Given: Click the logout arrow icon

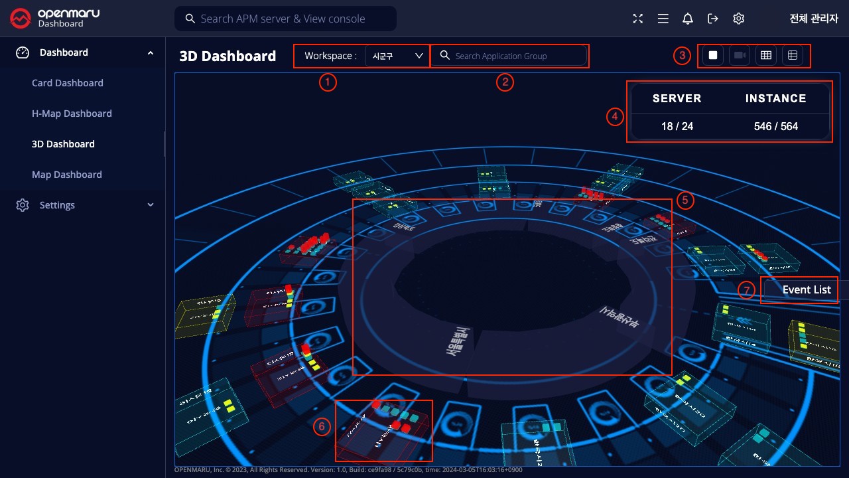Looking at the screenshot, I should point(713,19).
